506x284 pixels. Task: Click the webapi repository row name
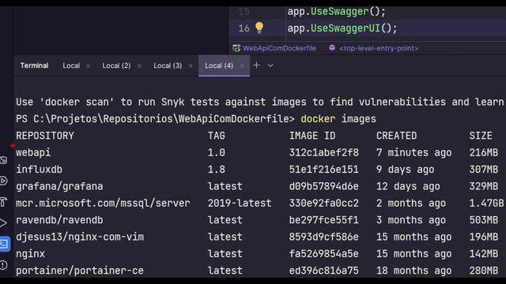pos(33,152)
